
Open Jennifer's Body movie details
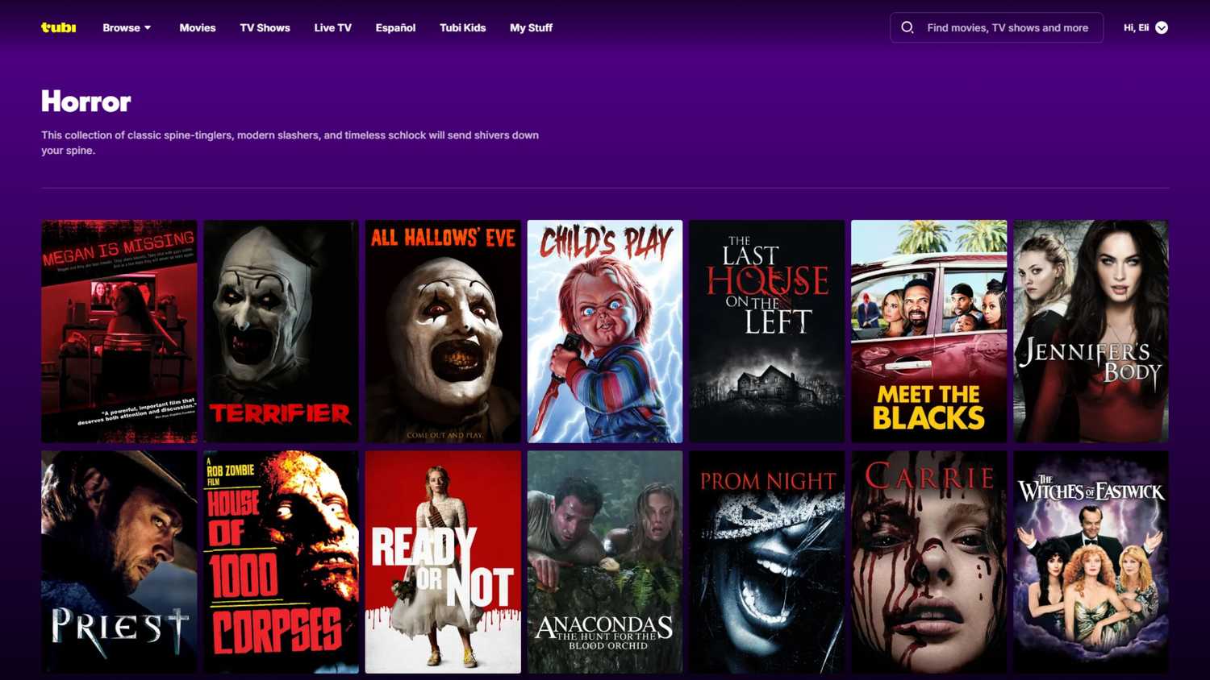(1091, 330)
